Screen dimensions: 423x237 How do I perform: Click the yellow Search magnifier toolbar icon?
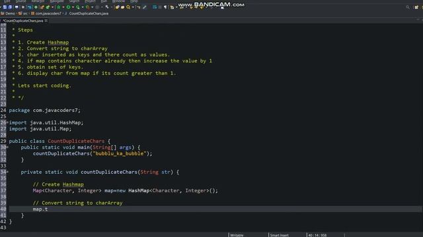coord(128,7)
